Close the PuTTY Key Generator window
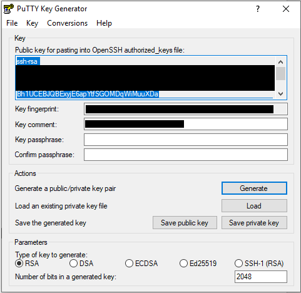The image size is (301, 293). tap(286, 9)
